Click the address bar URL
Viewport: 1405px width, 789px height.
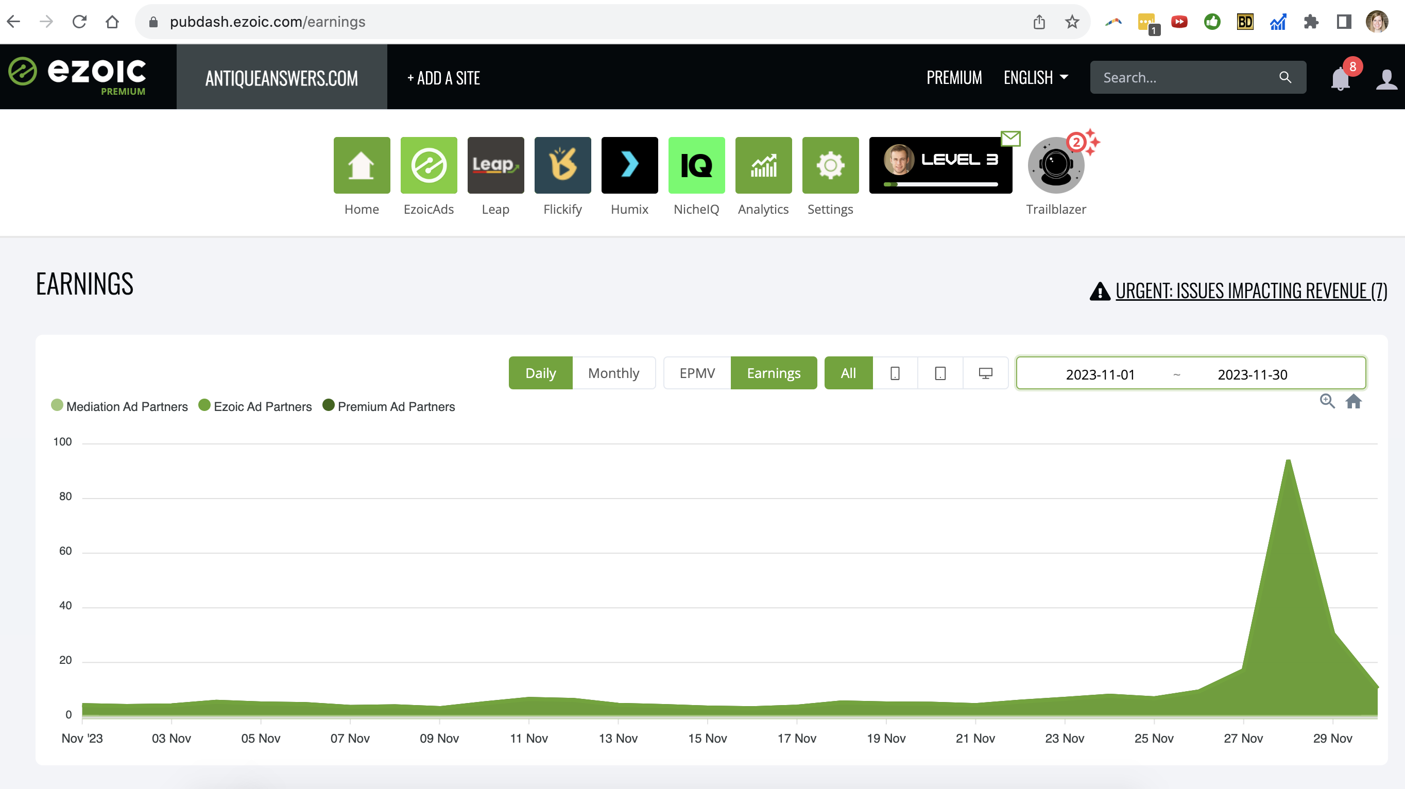click(267, 22)
